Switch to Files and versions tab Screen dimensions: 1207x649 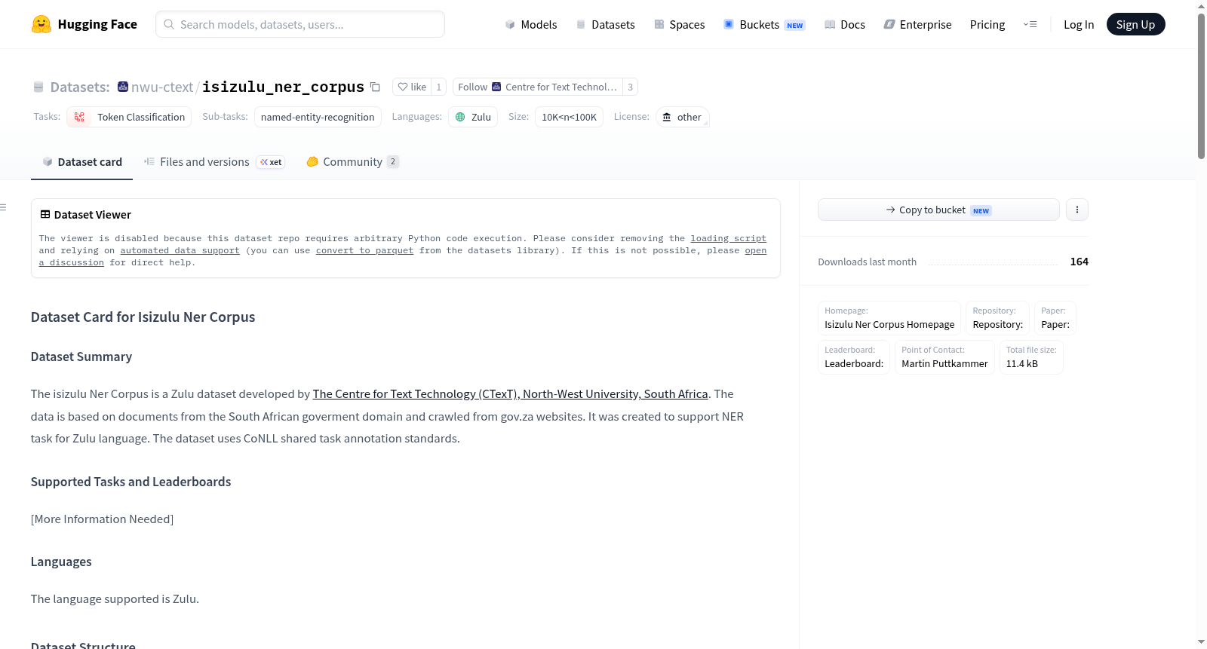point(214,162)
